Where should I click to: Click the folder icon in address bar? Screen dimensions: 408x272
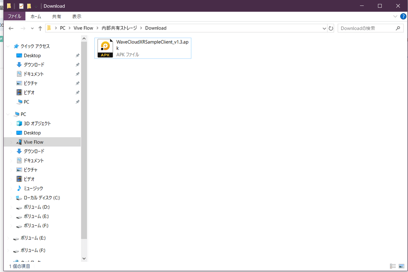[x=49, y=28]
